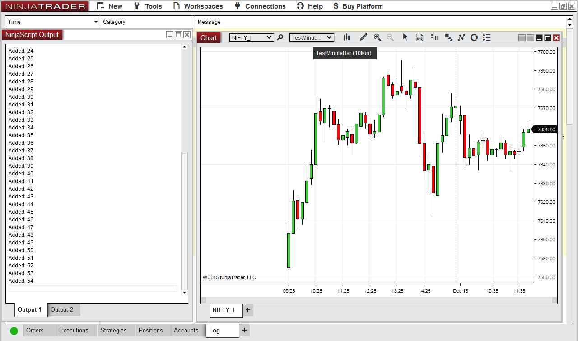The image size is (578, 341).
Task: Click the second grey link square in the chart toolbar
Action: pos(531,38)
